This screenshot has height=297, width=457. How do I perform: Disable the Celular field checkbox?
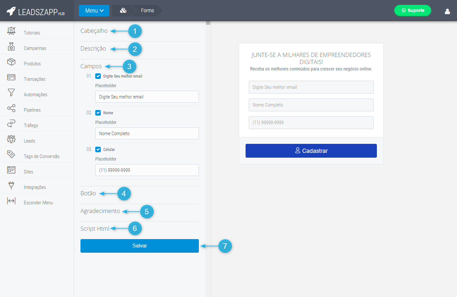(x=98, y=150)
